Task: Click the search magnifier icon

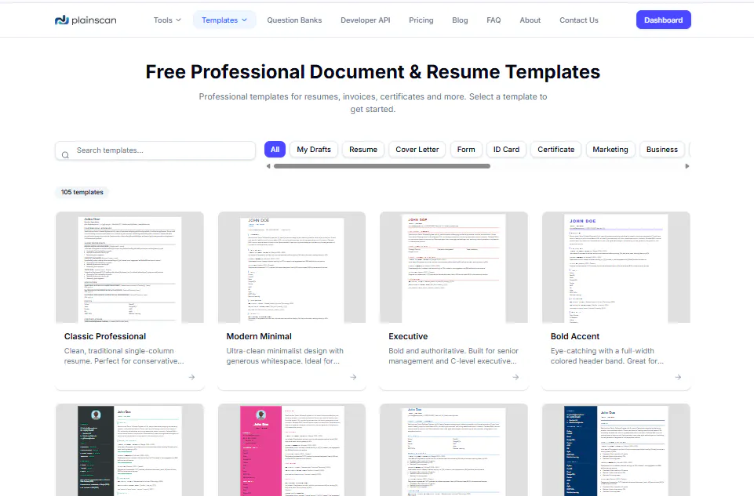Action: pyautogui.click(x=65, y=154)
